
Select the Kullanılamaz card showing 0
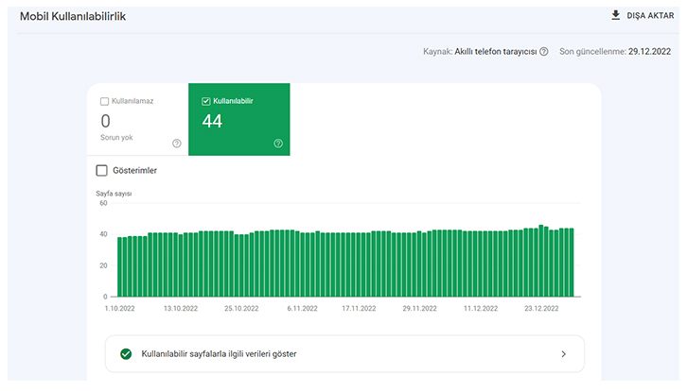point(137,120)
